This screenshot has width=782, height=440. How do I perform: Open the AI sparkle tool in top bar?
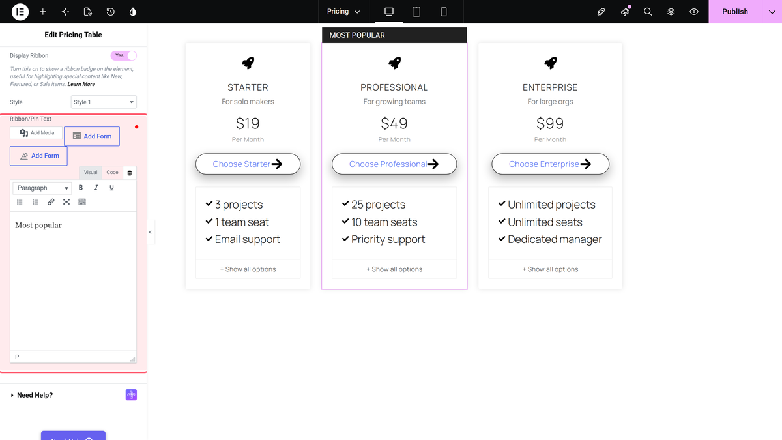coord(65,12)
